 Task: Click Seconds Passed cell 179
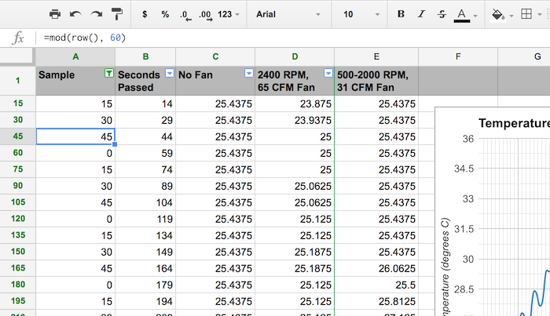[145, 285]
